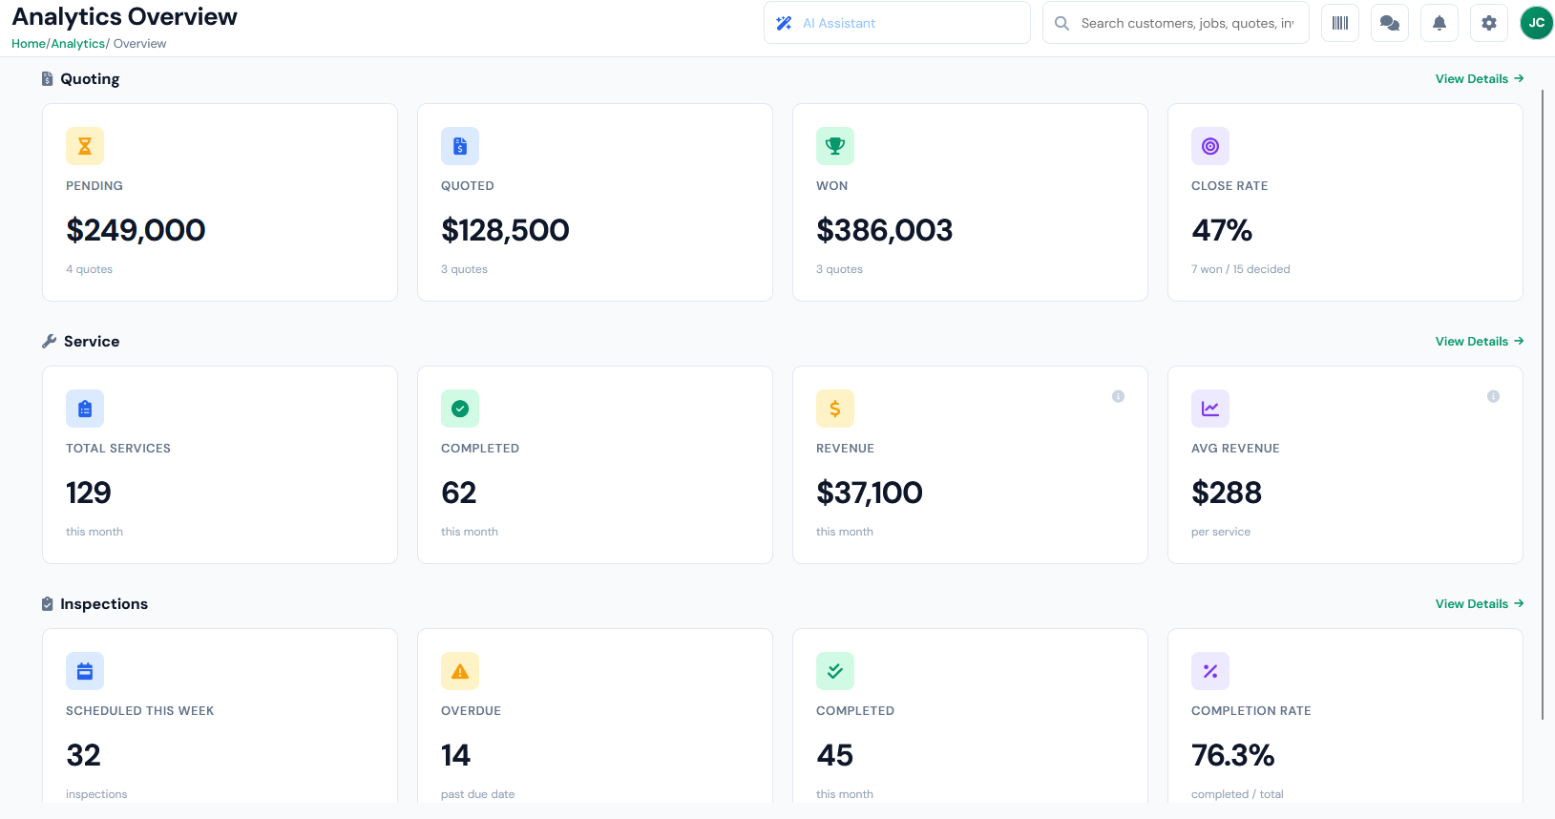The image size is (1555, 819).
Task: Open the settings gear
Action: (1489, 23)
